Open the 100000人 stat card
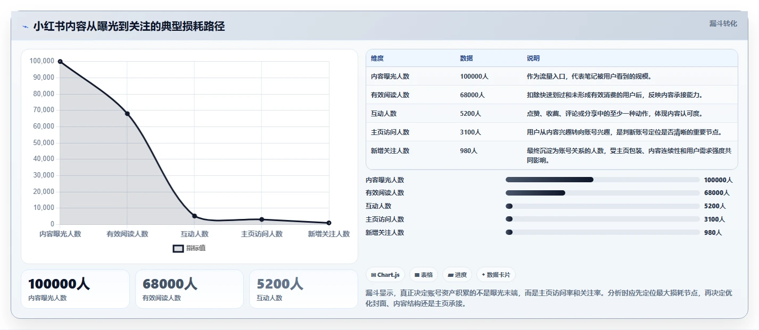 click(75, 289)
